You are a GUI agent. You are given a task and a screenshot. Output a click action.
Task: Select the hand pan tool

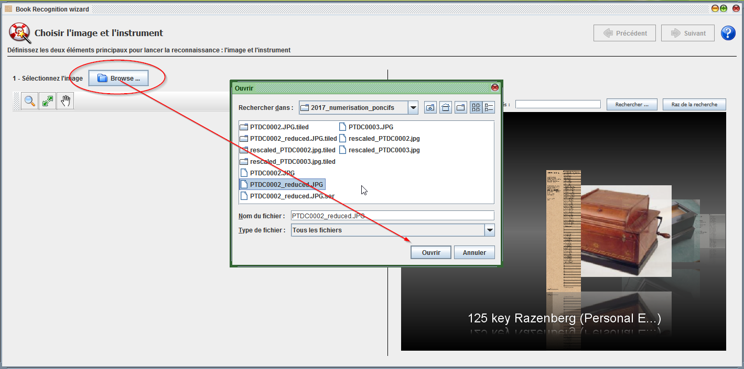[66, 101]
